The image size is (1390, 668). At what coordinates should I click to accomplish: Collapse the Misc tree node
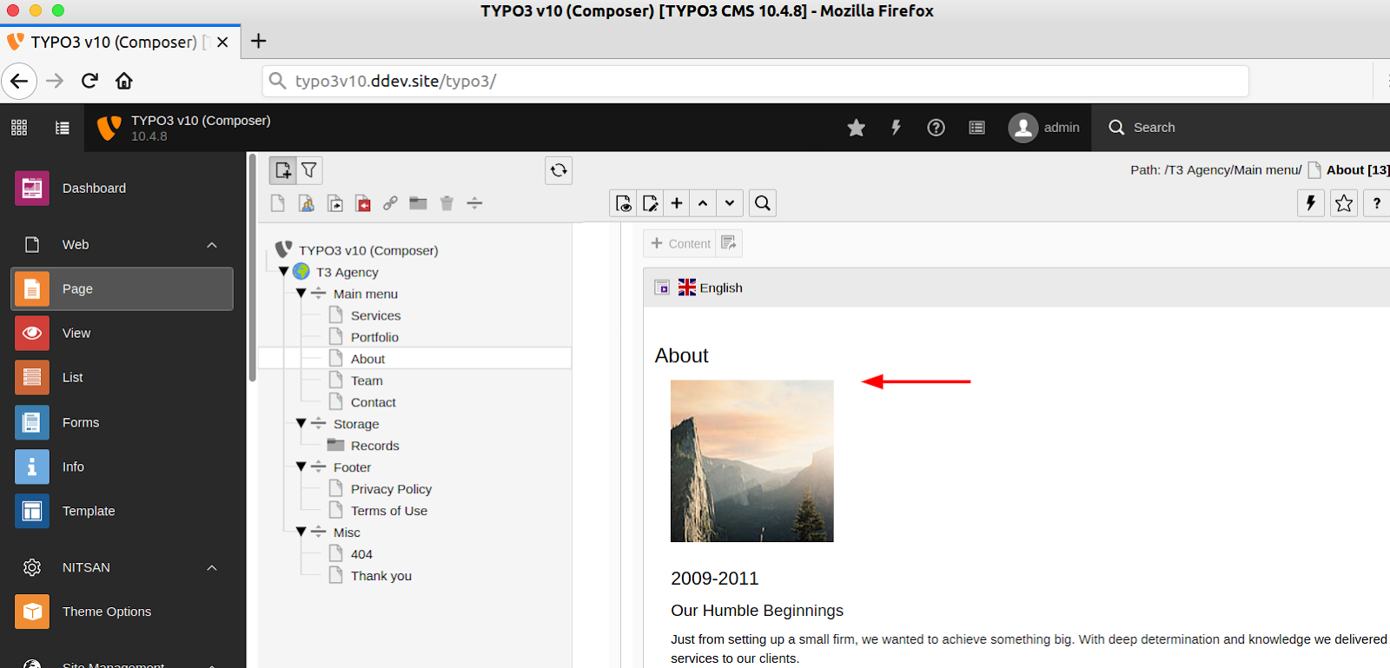click(301, 532)
